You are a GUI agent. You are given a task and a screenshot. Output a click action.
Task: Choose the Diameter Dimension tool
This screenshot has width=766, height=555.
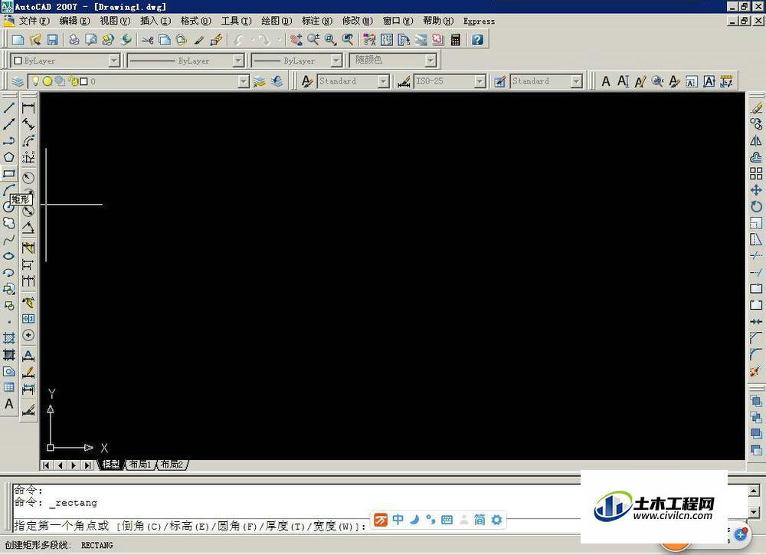coord(28,210)
